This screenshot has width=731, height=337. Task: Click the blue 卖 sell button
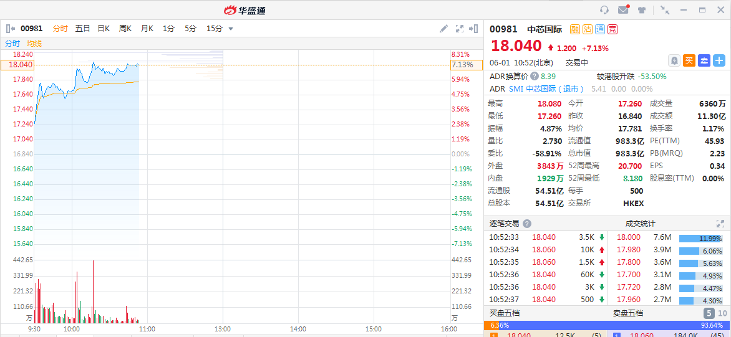[704, 60]
